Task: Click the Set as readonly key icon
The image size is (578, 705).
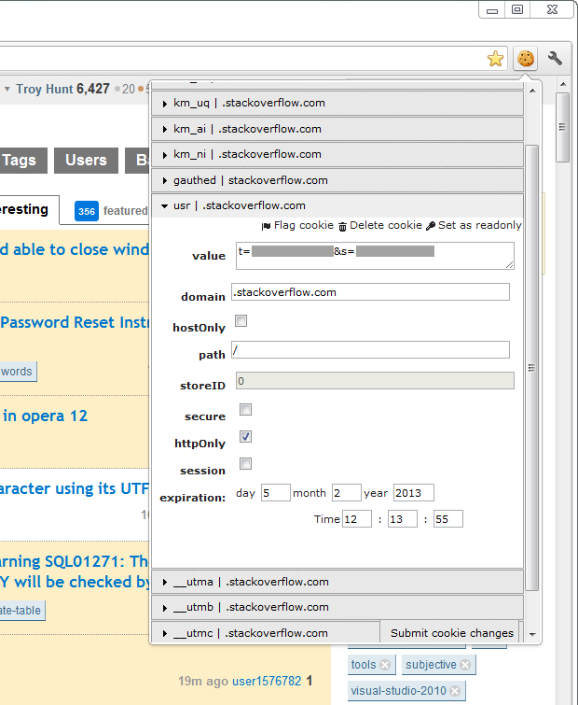Action: [431, 226]
